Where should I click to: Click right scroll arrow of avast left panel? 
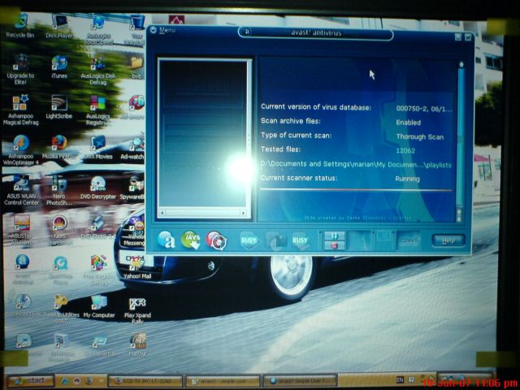point(244,213)
